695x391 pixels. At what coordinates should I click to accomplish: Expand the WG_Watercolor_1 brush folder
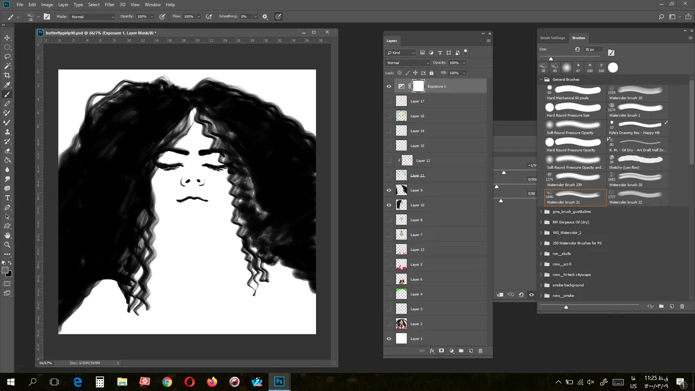pyautogui.click(x=541, y=232)
